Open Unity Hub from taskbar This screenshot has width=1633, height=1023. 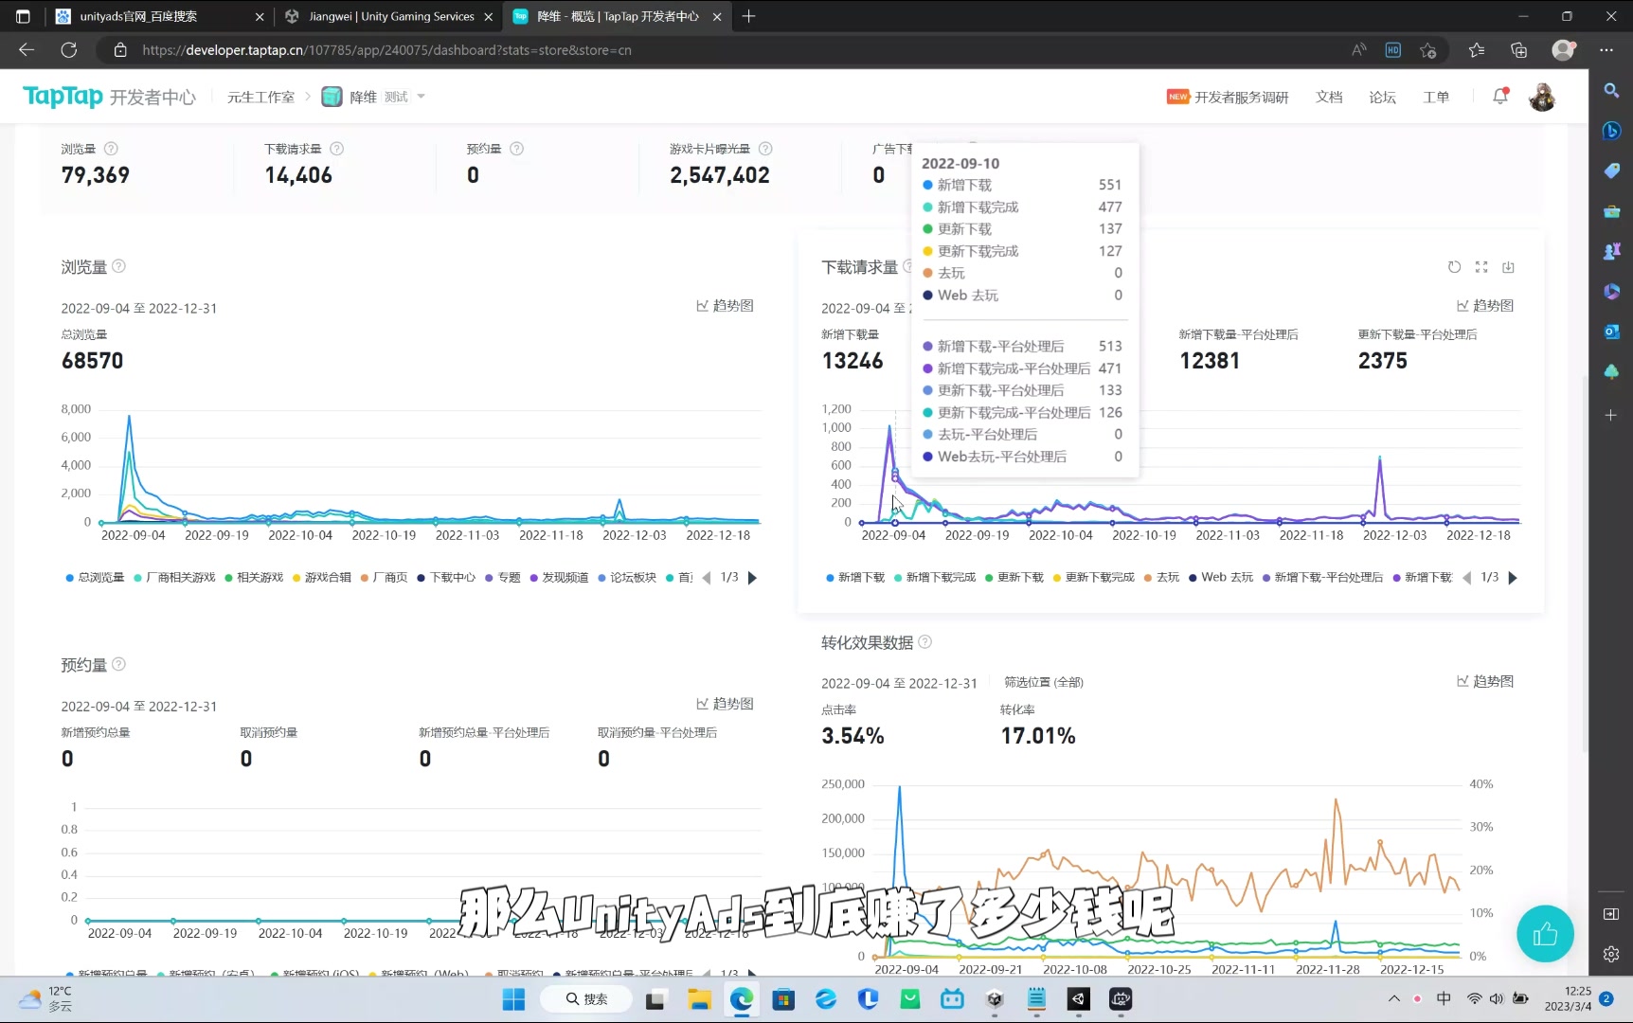[x=995, y=998]
